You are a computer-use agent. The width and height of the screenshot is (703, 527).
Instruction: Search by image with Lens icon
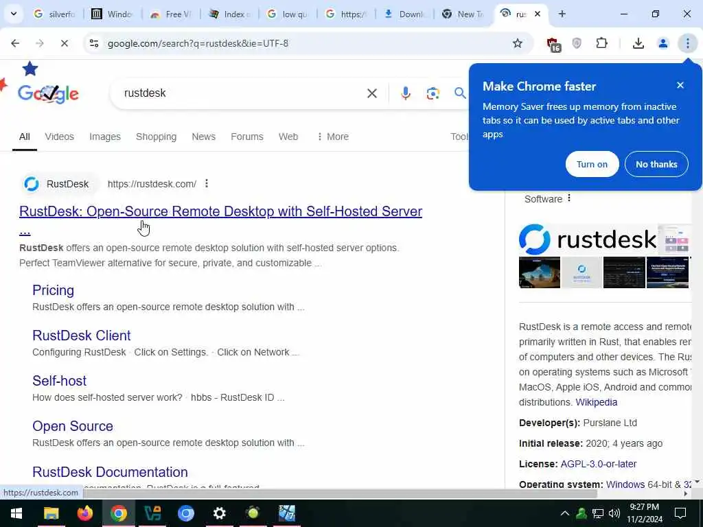[433, 93]
